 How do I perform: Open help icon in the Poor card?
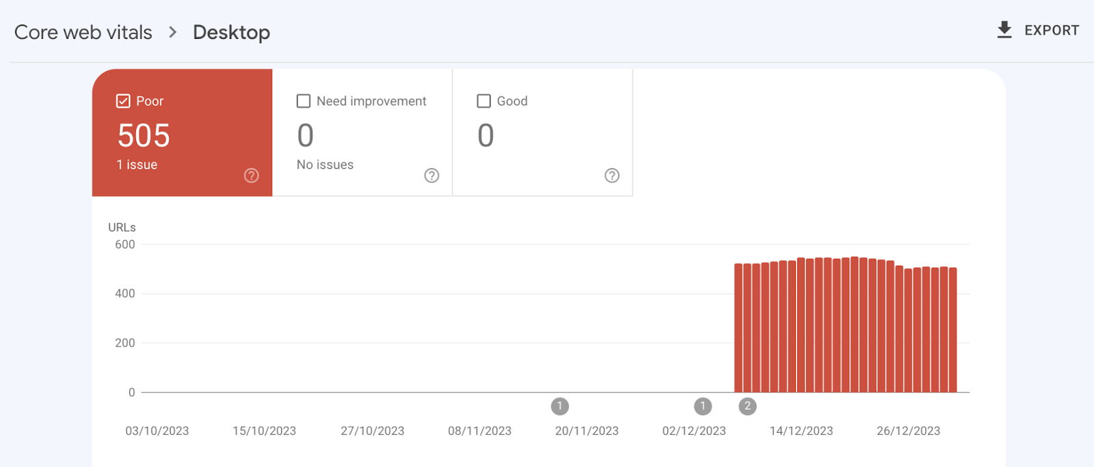point(252,175)
